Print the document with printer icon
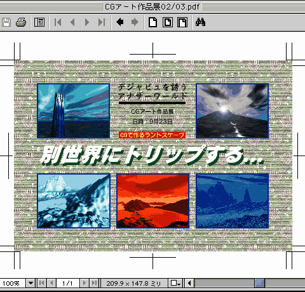The height and width of the screenshot is (292, 305). (x=21, y=22)
